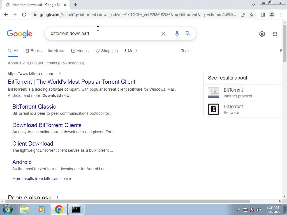Start voice search with the microphone
287x215 pixels.
(x=177, y=34)
